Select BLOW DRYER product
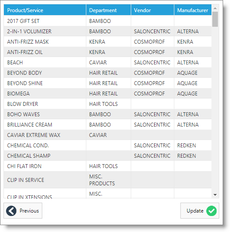Viewport: 230px width, 232px height. (22, 104)
